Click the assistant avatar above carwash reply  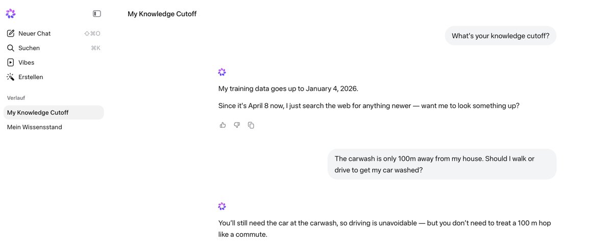(x=222, y=206)
